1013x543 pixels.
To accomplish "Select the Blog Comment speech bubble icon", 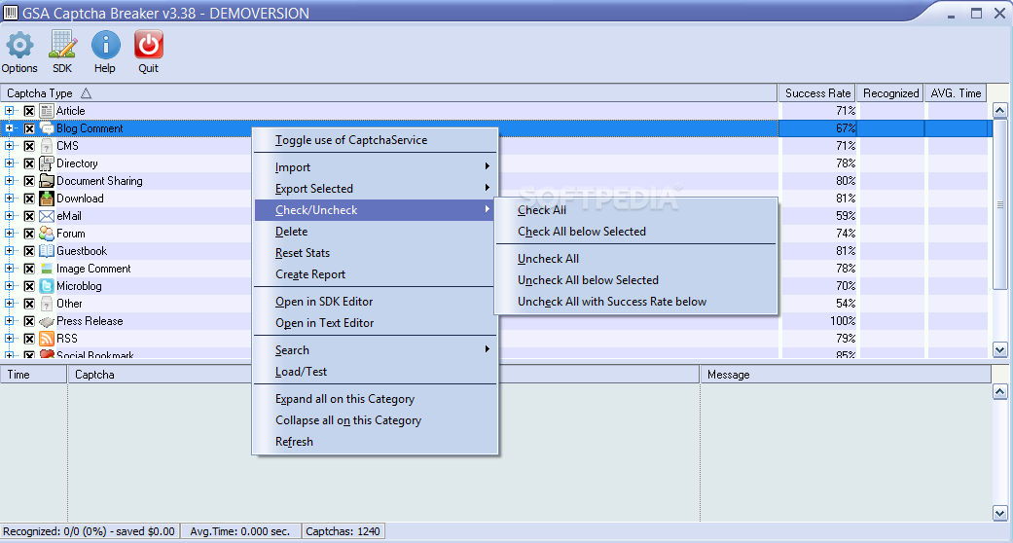I will point(47,128).
